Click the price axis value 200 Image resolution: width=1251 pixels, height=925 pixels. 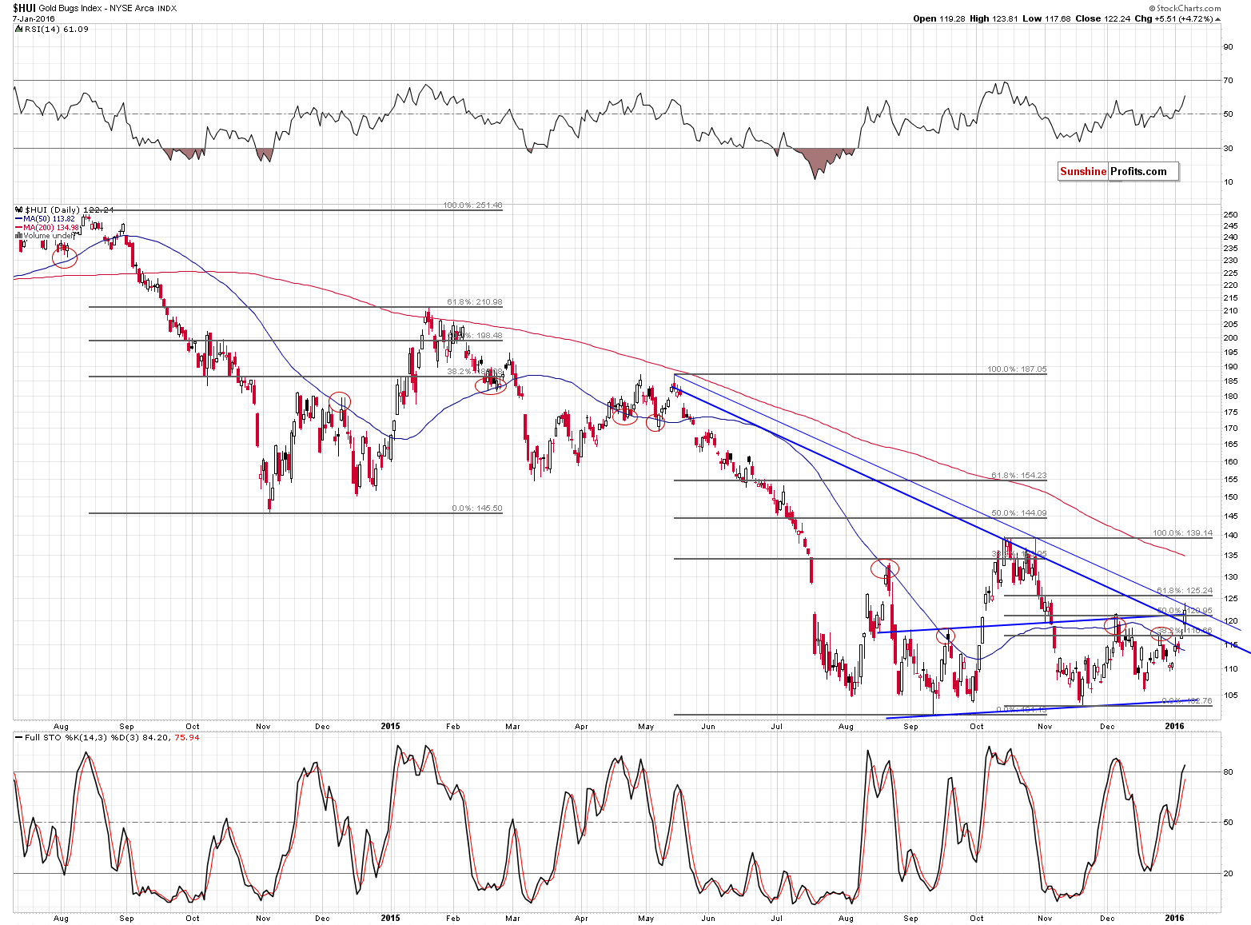click(x=1230, y=337)
